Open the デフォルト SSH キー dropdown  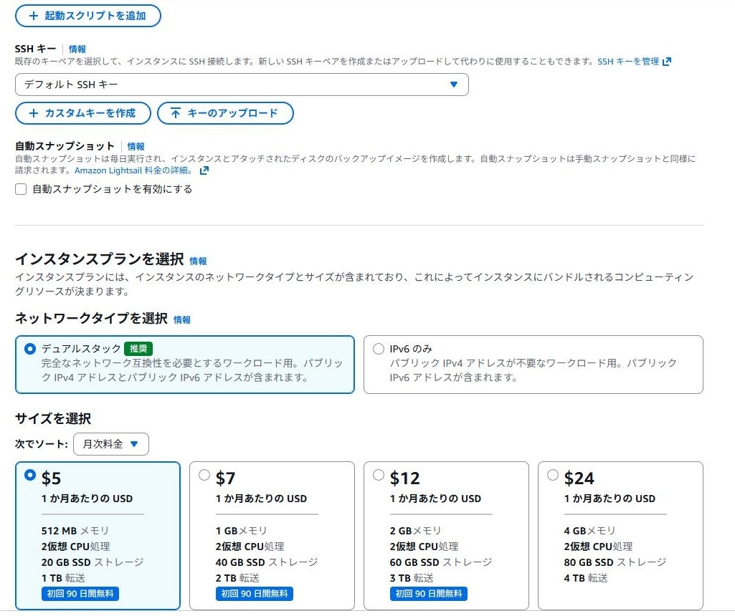click(242, 85)
